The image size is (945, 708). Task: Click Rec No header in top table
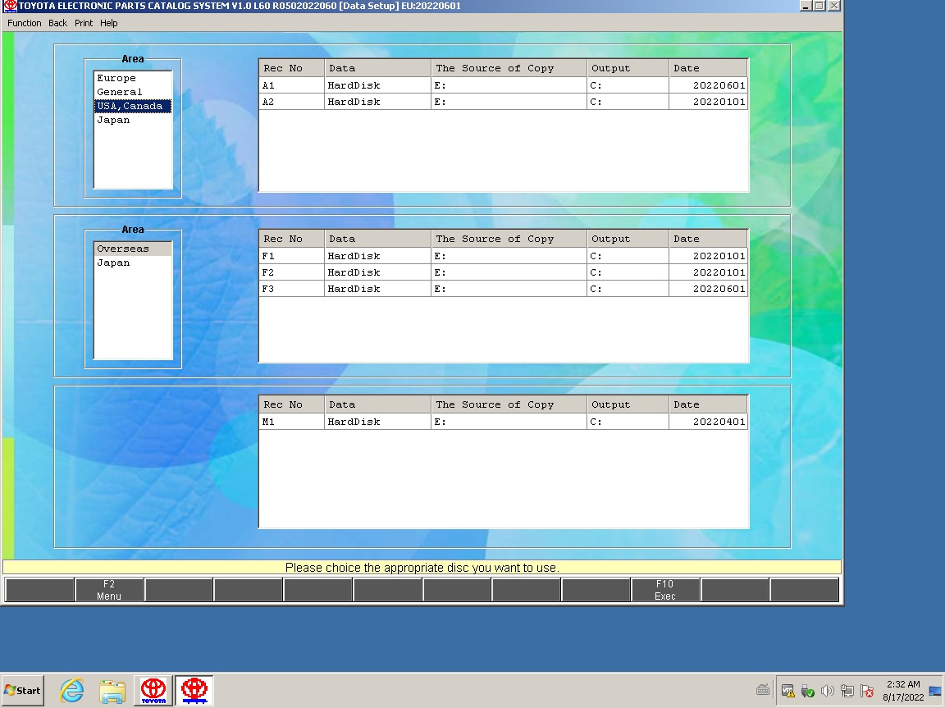[292, 68]
